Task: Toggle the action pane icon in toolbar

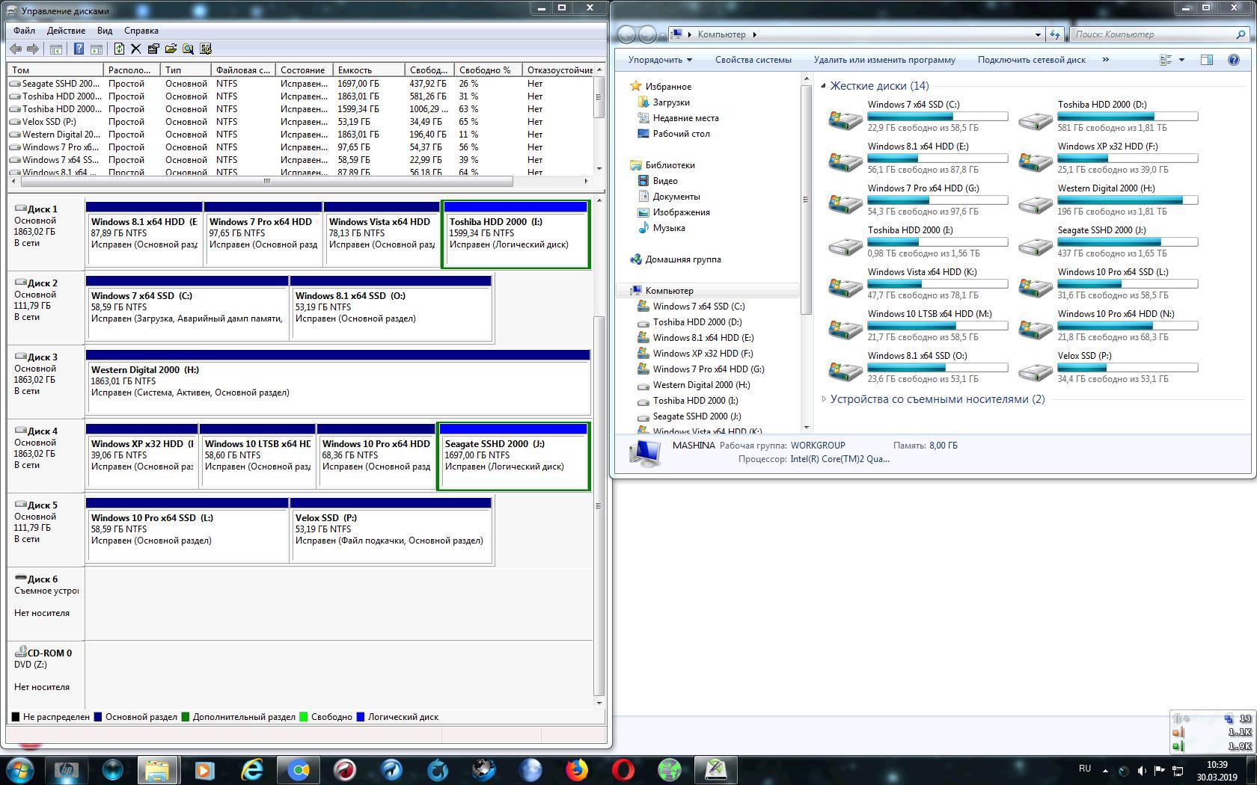Action: (x=96, y=49)
